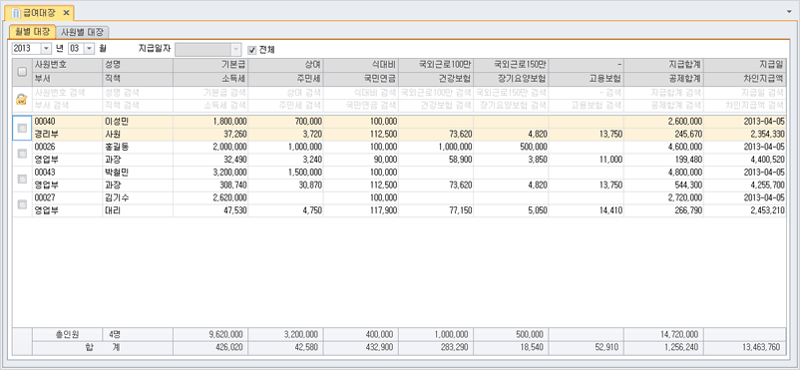Click the 공제합계 검색 filter field
The width and height of the screenshot is (800, 370).
pos(663,106)
